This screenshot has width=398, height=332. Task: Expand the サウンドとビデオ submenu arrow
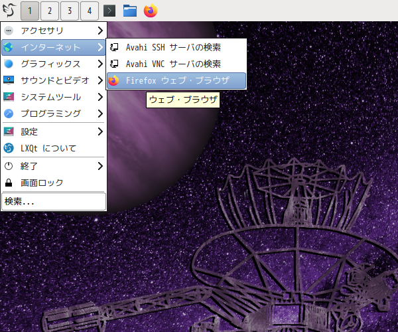(100, 80)
